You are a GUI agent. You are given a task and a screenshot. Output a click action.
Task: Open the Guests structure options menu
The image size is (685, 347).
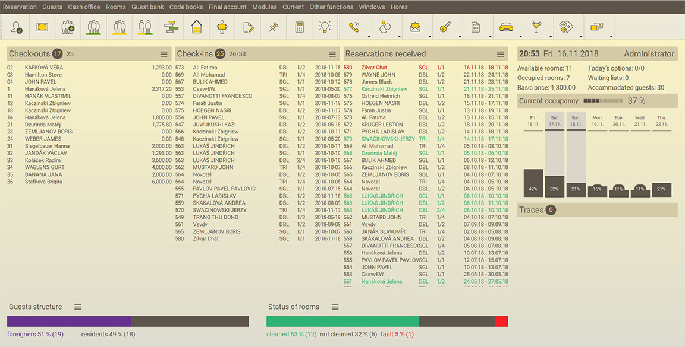pyautogui.click(x=77, y=307)
